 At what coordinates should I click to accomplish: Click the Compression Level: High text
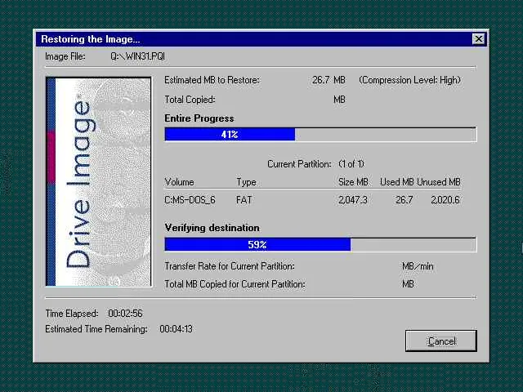tap(410, 80)
